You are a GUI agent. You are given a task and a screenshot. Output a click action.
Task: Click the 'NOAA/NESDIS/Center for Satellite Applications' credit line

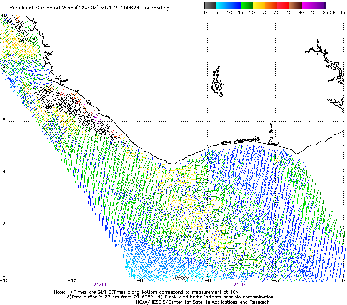pyautogui.click(x=203, y=302)
